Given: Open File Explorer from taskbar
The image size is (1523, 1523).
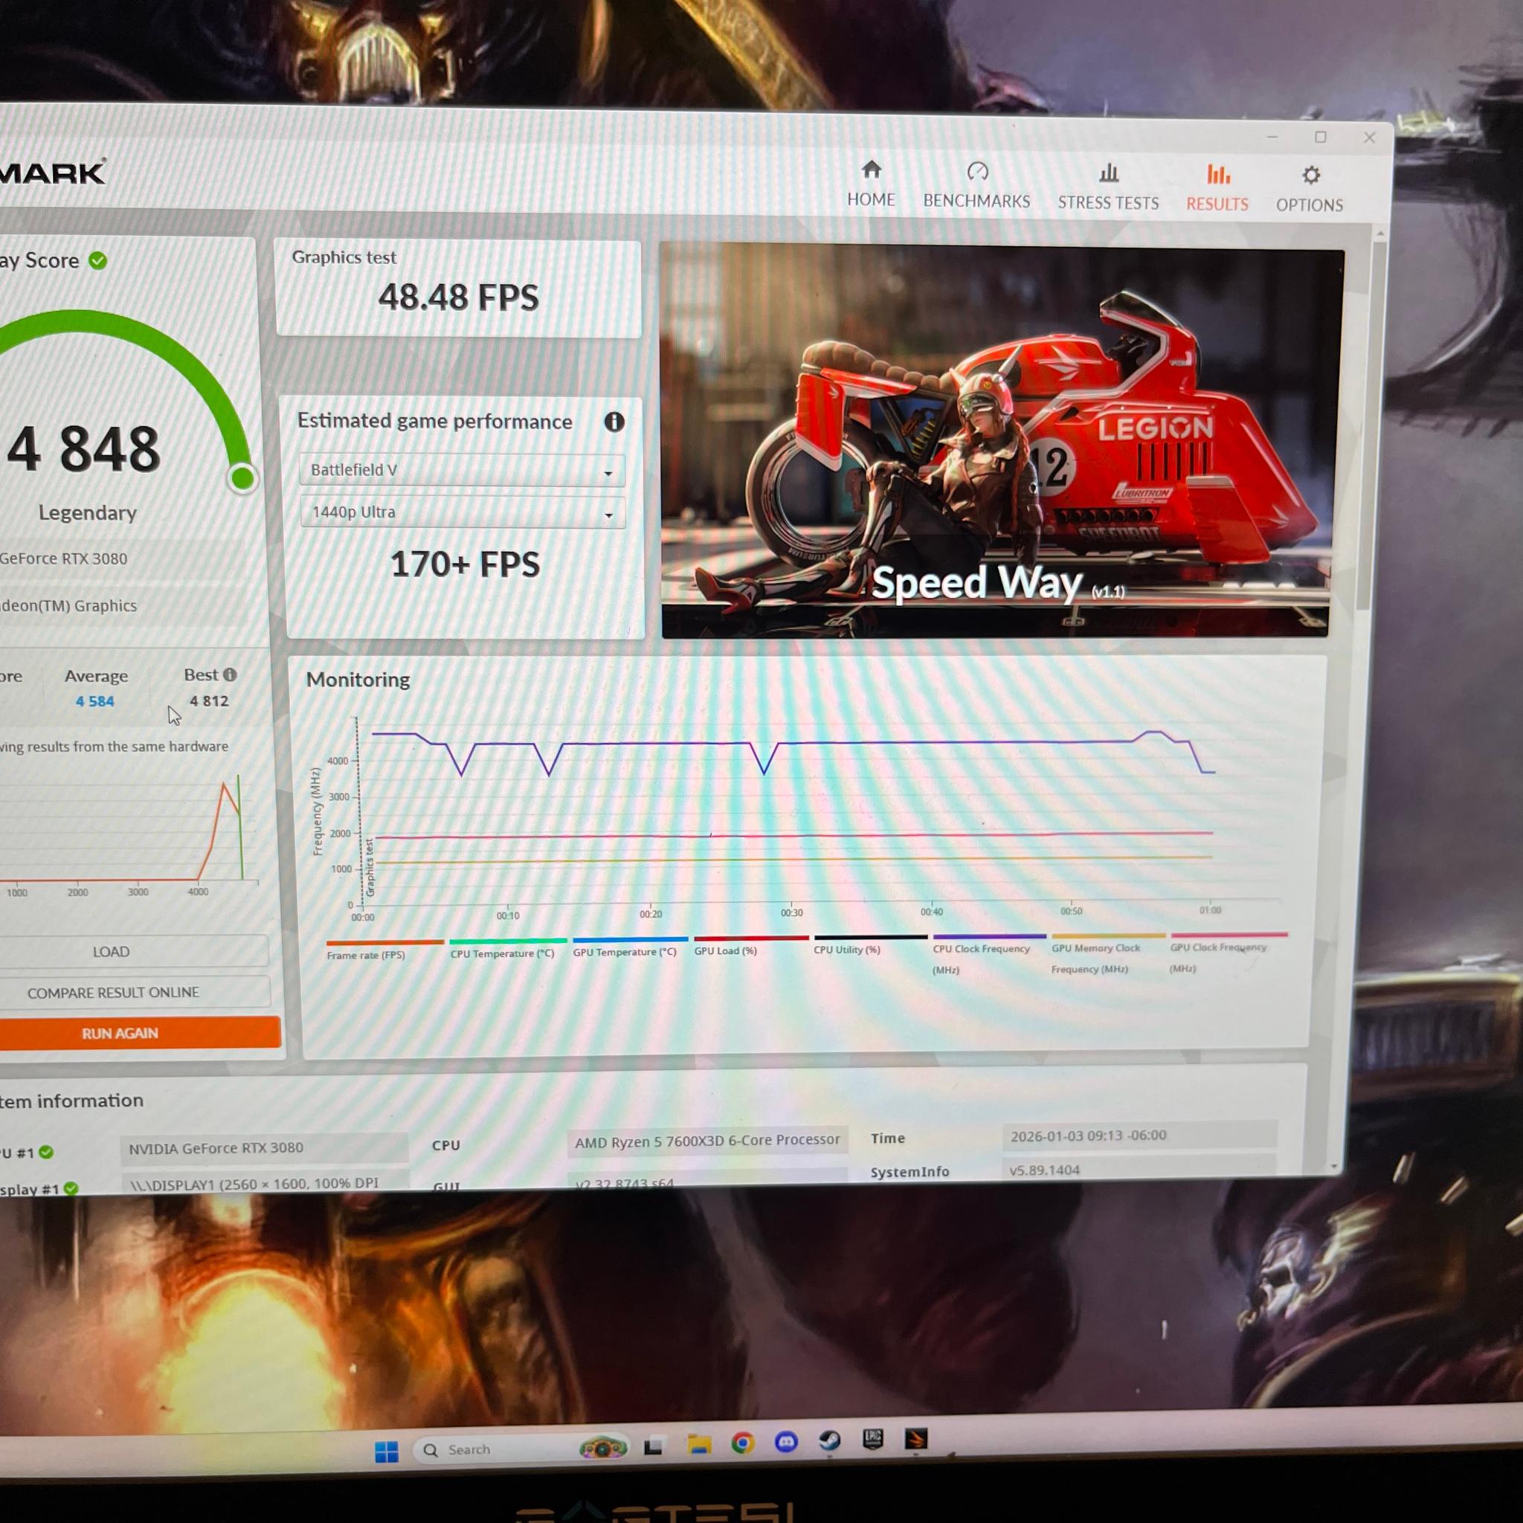Looking at the screenshot, I should tap(698, 1444).
